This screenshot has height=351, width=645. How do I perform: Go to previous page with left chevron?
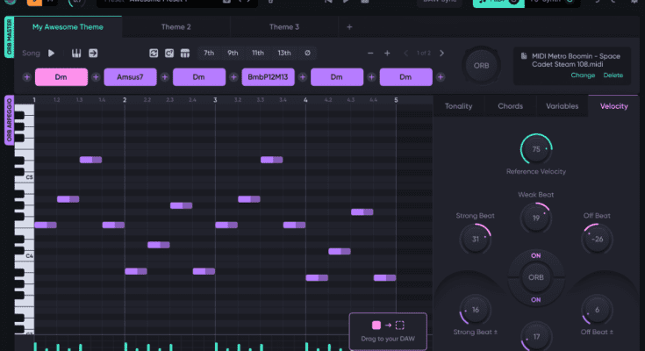pyautogui.click(x=405, y=54)
